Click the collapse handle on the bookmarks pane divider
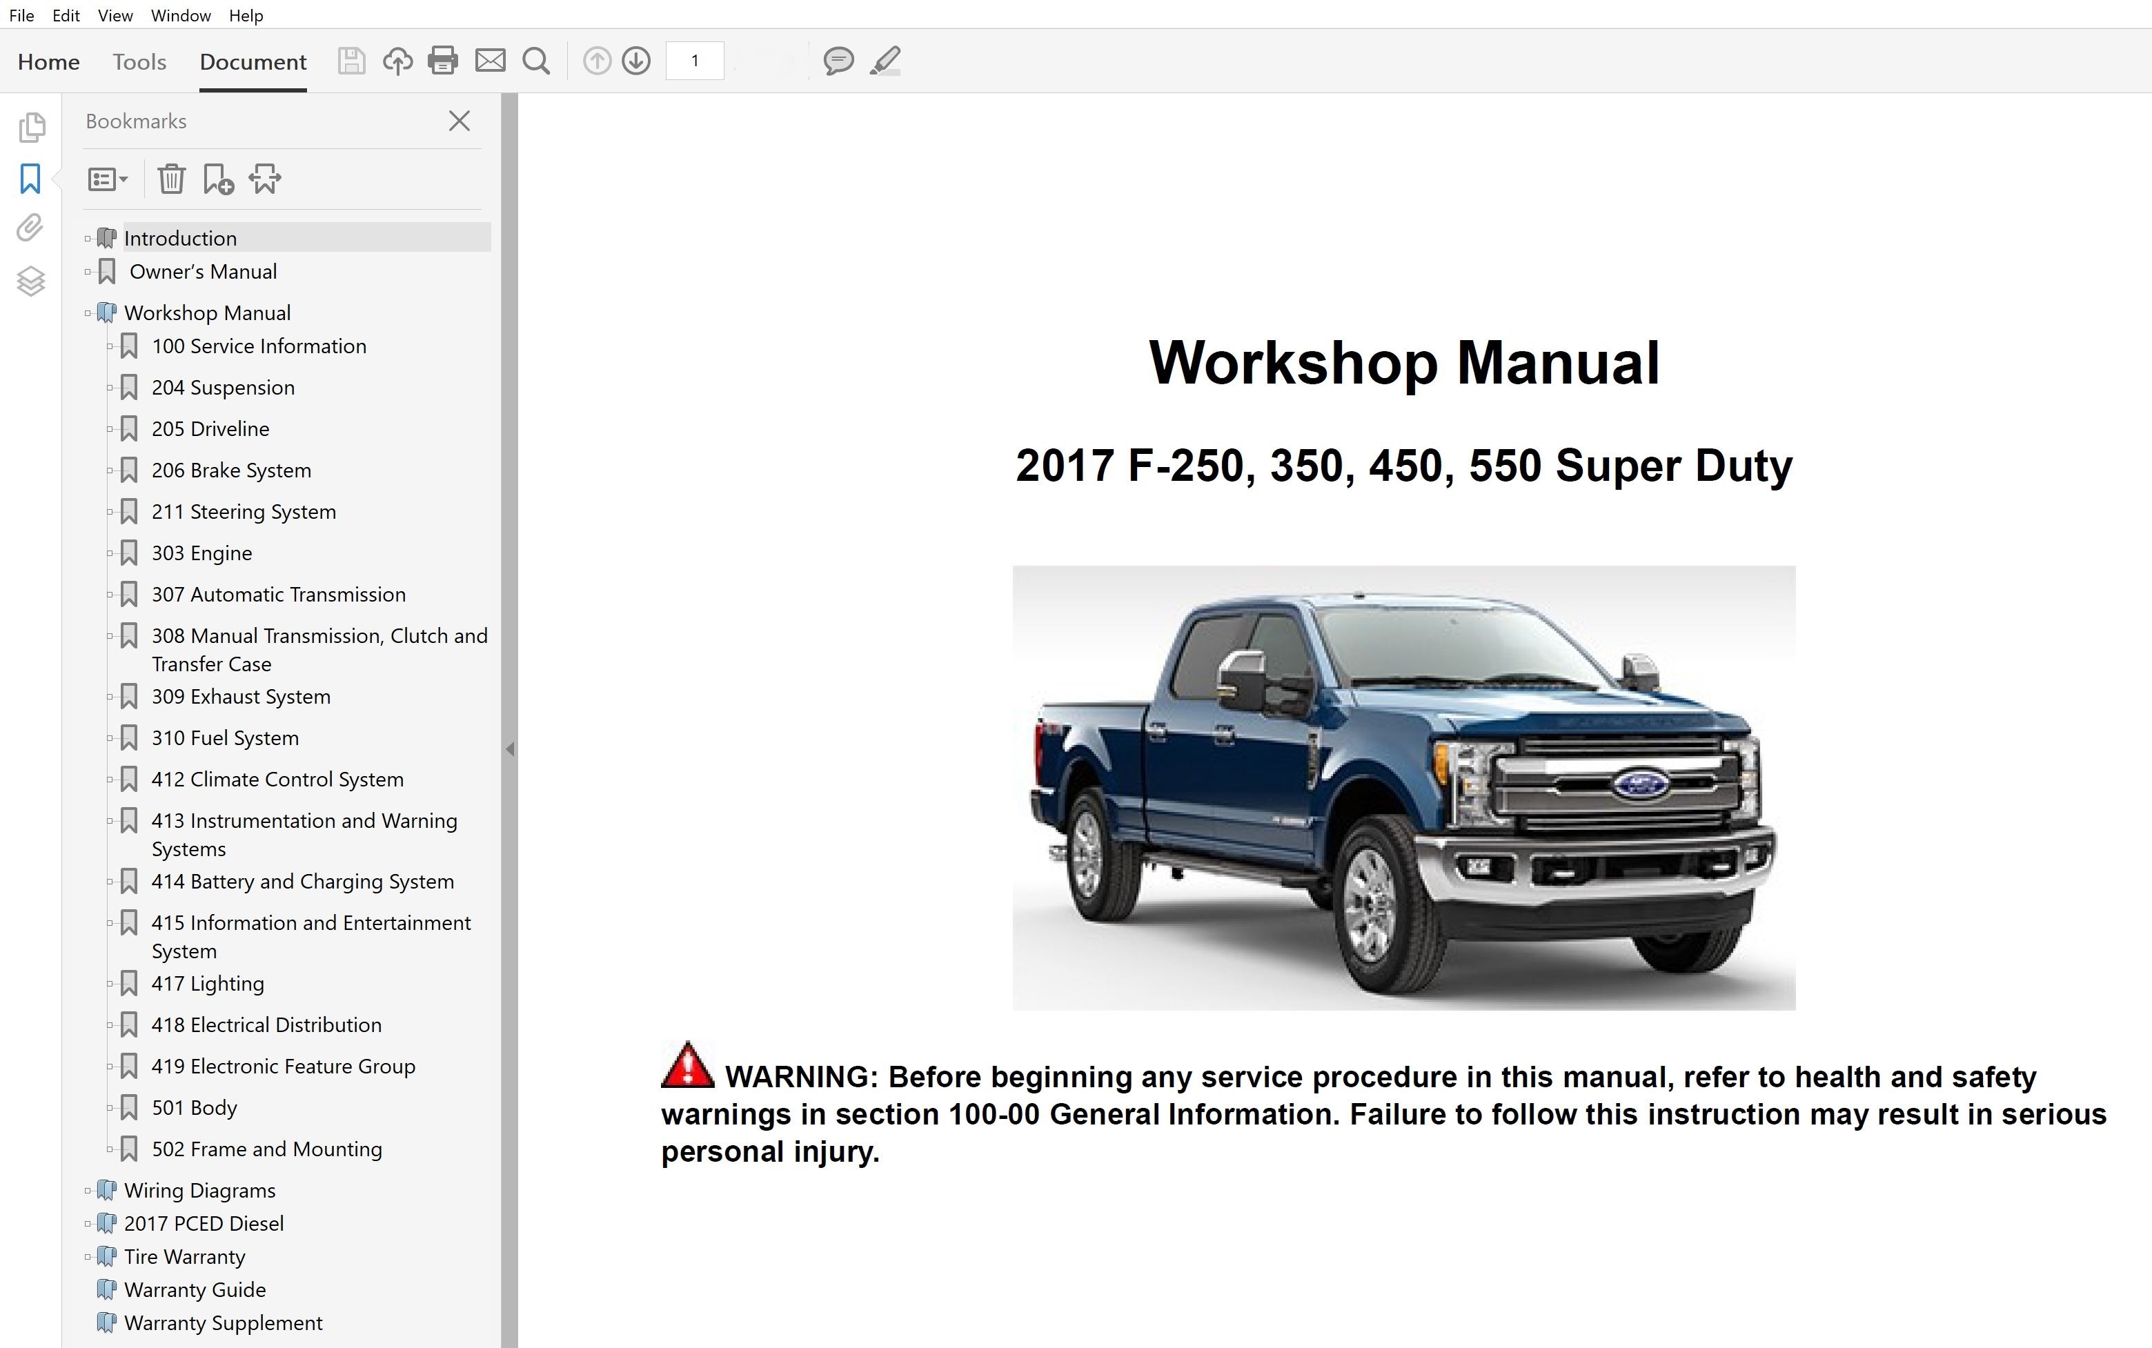The height and width of the screenshot is (1348, 2152). point(510,749)
